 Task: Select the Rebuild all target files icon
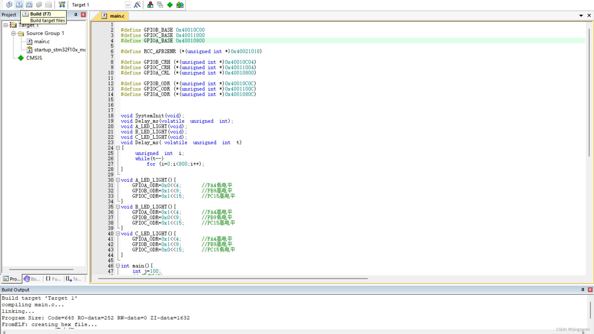pos(29,5)
